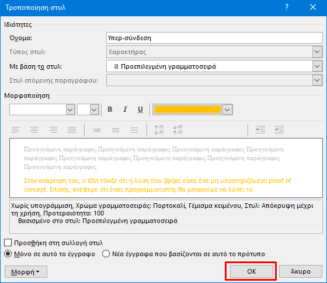Image resolution: width=327 pixels, height=283 pixels.
Task: Click the justify alignment icon
Action: 72,130
